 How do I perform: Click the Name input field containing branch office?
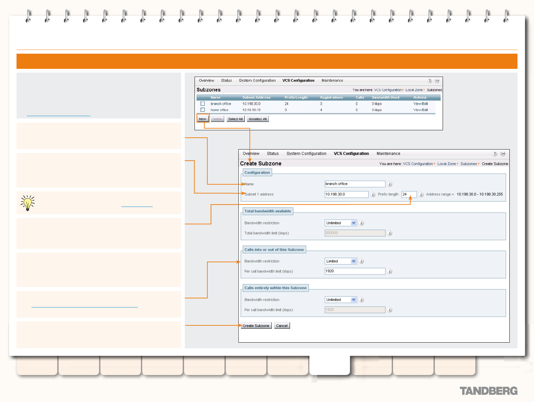pos(355,184)
